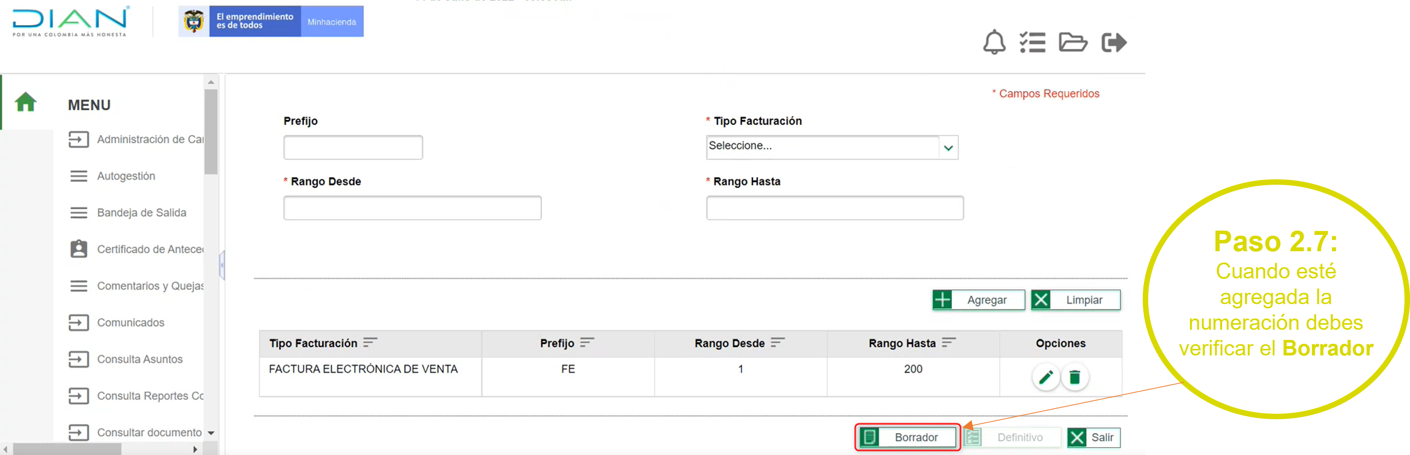Open the task checklist icon
The image size is (1410, 455).
(x=1032, y=42)
